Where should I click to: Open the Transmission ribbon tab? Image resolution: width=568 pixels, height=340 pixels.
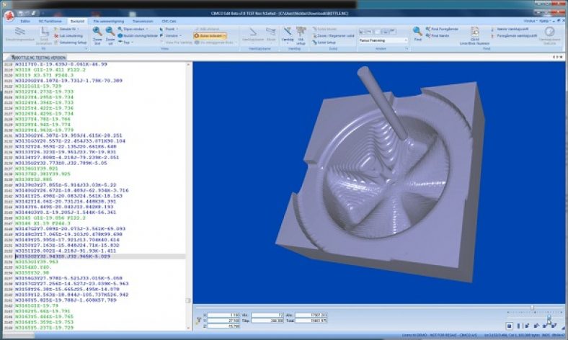pos(143,22)
